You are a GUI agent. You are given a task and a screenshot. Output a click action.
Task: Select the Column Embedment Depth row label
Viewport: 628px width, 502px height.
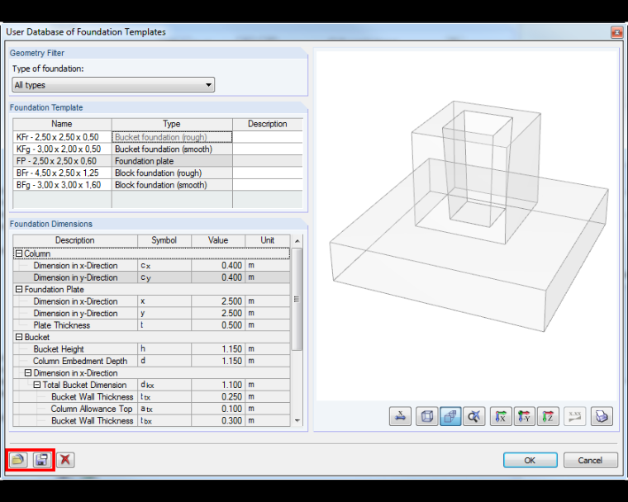[x=80, y=361]
